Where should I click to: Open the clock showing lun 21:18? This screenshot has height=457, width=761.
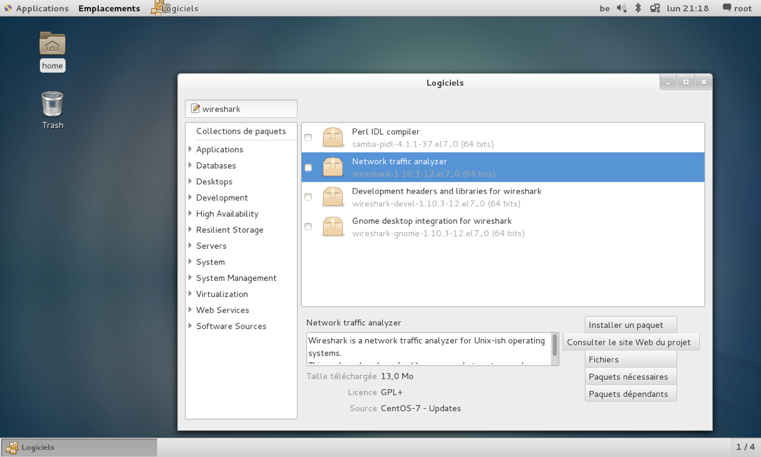[x=688, y=8]
